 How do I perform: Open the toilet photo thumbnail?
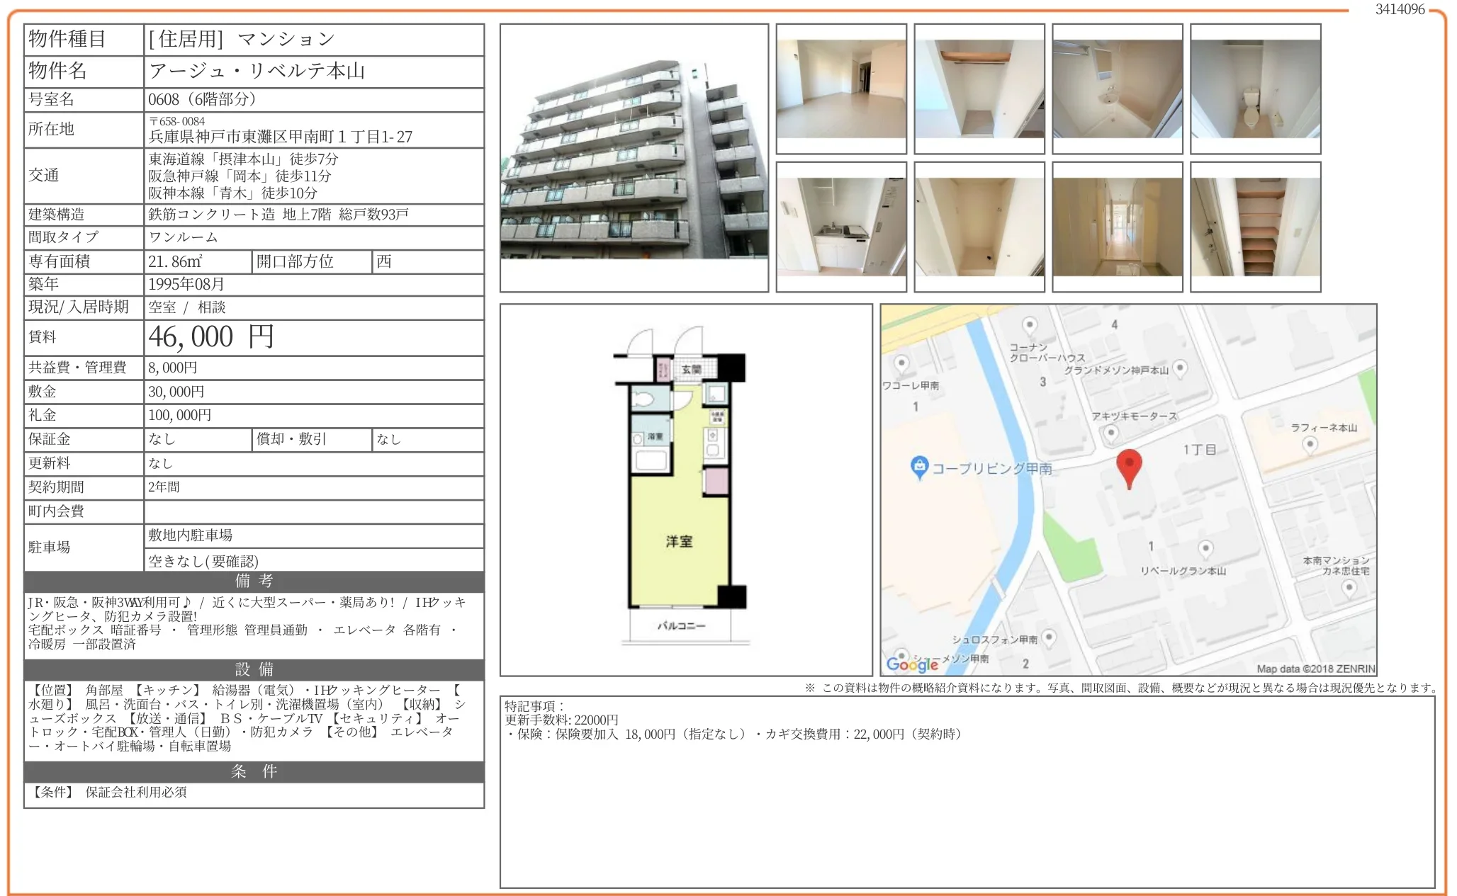click(x=1256, y=89)
